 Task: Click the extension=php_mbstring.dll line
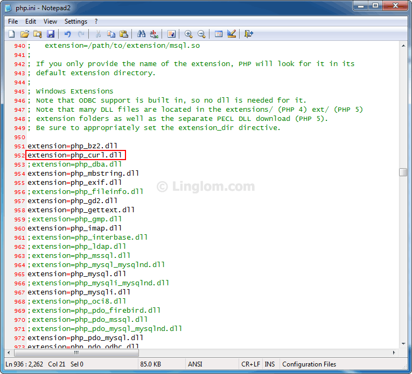click(83, 174)
